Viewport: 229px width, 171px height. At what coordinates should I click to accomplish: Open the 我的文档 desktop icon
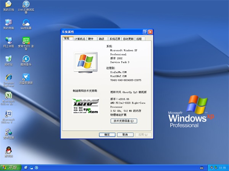(8, 5)
